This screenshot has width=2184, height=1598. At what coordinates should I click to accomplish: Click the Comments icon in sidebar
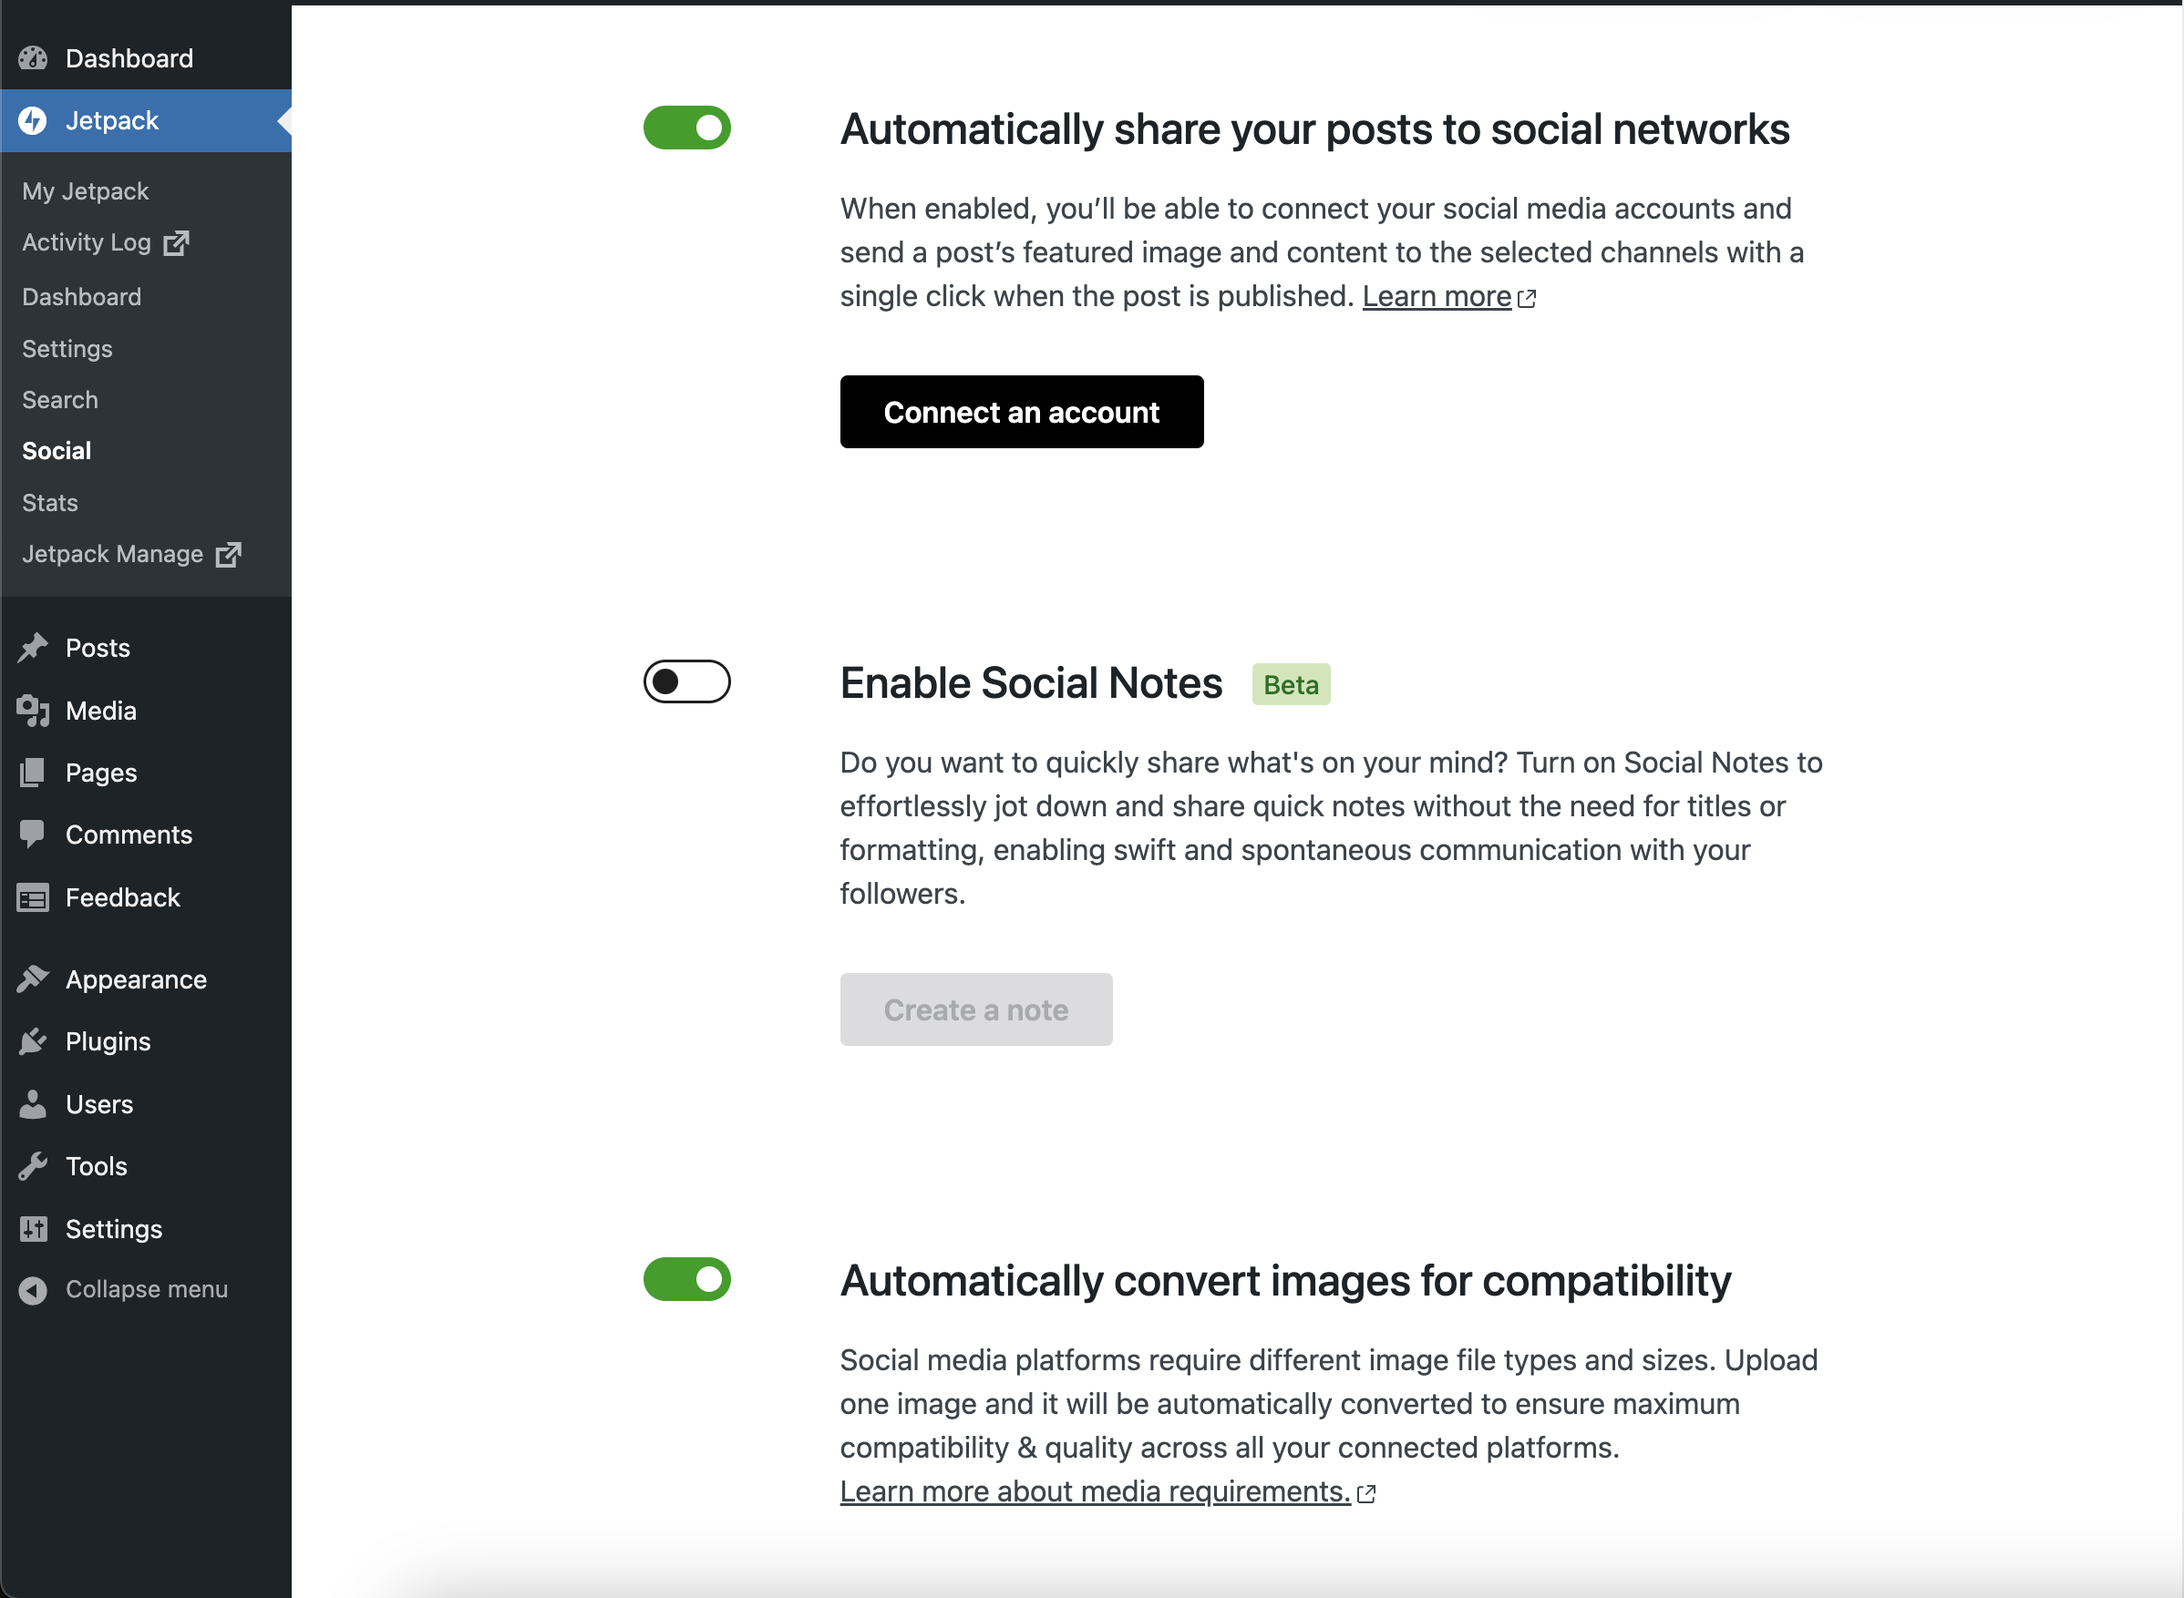[34, 835]
